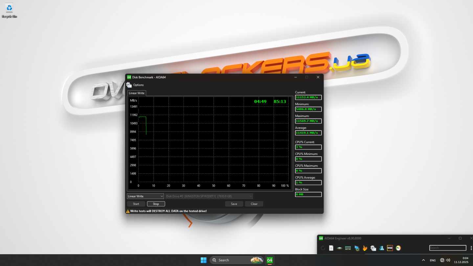Focus the Search field in AIDA64 Engineer
The width and height of the screenshot is (473, 266).
[448, 248]
